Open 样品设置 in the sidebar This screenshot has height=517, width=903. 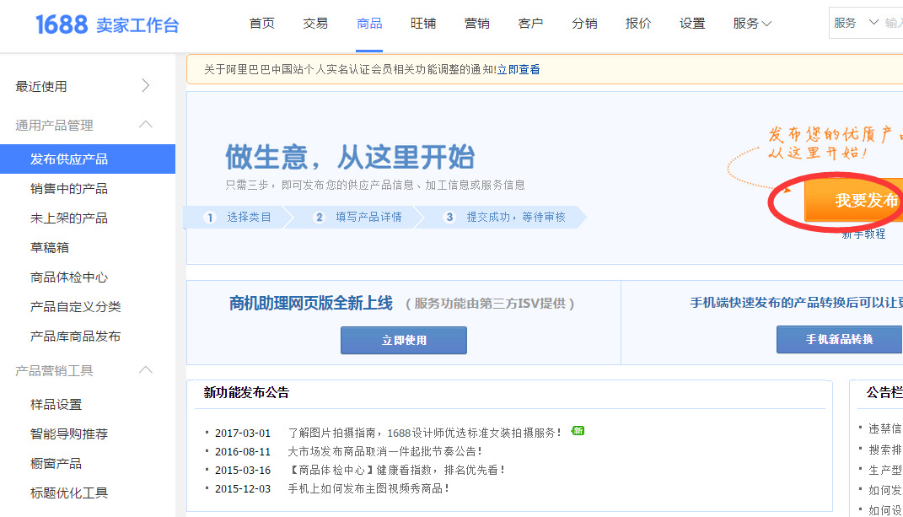[56, 405]
